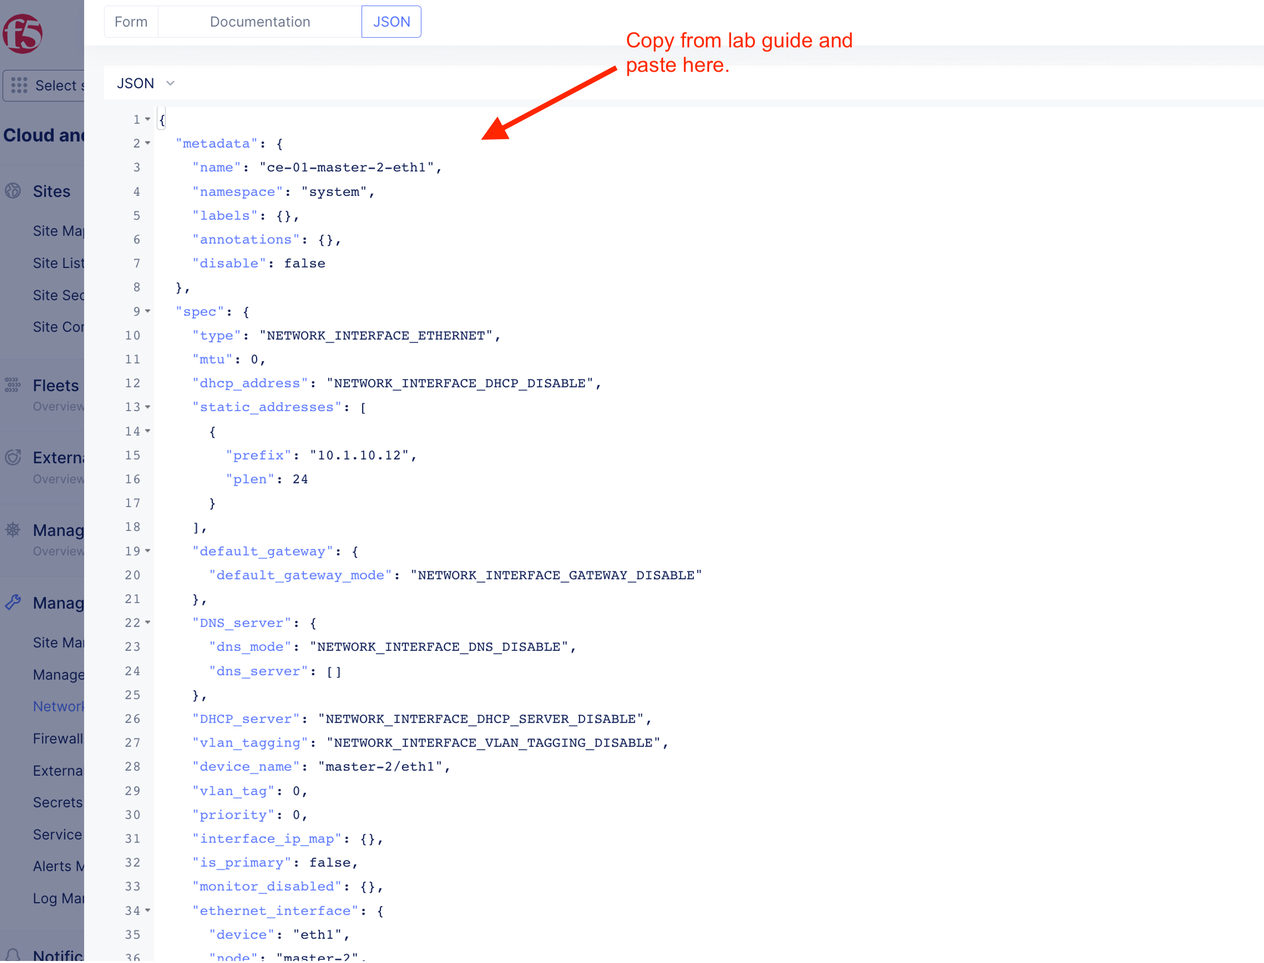Collapse the spec block at line 9
Image resolution: width=1264 pixels, height=963 pixels.
click(x=148, y=311)
